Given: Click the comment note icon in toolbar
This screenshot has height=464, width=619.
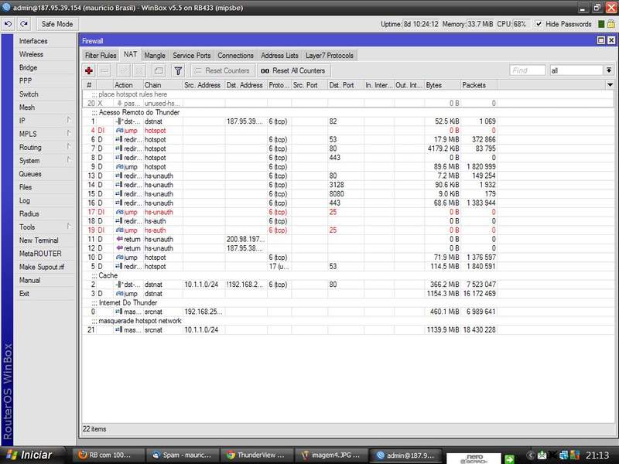Looking at the screenshot, I should (159, 70).
